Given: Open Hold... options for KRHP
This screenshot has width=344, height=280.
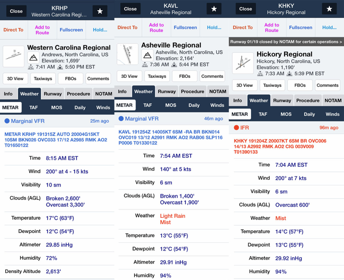Looking at the screenshot, I should pyautogui.click(x=100, y=30).
